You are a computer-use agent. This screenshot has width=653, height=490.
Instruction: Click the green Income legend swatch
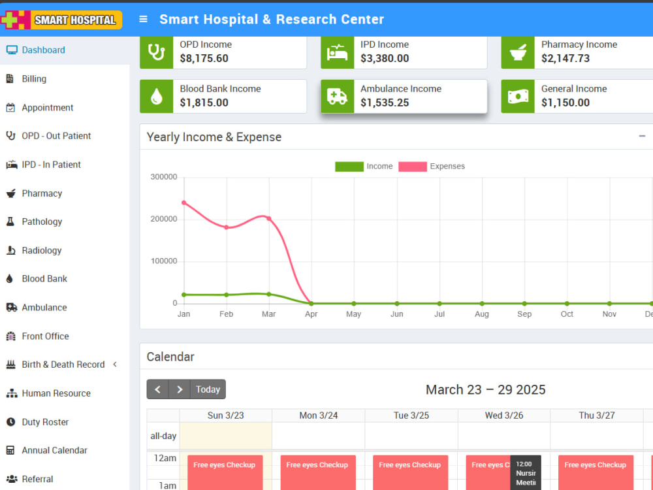(x=349, y=167)
